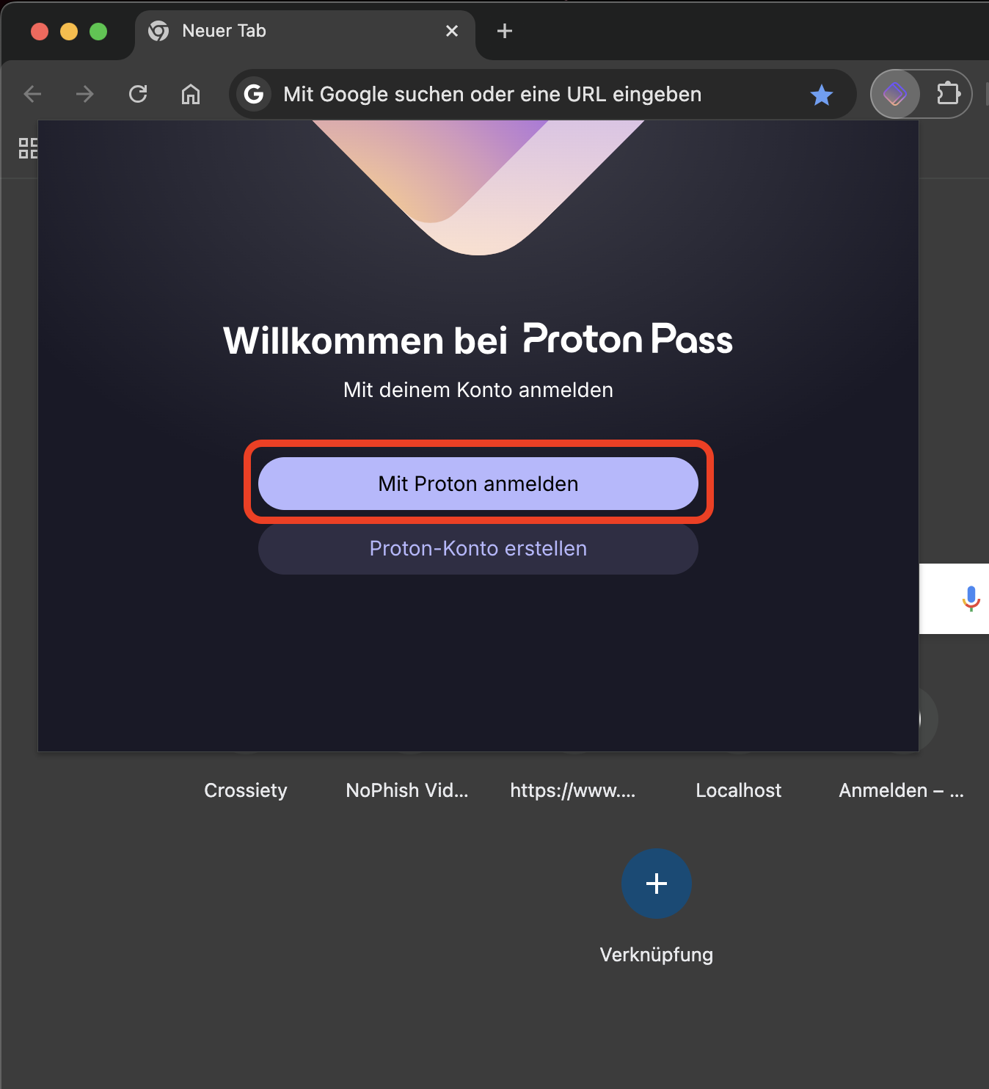Viewport: 989px width, 1089px height.
Task: Click Mit Proton anmelden button
Action: 478,484
